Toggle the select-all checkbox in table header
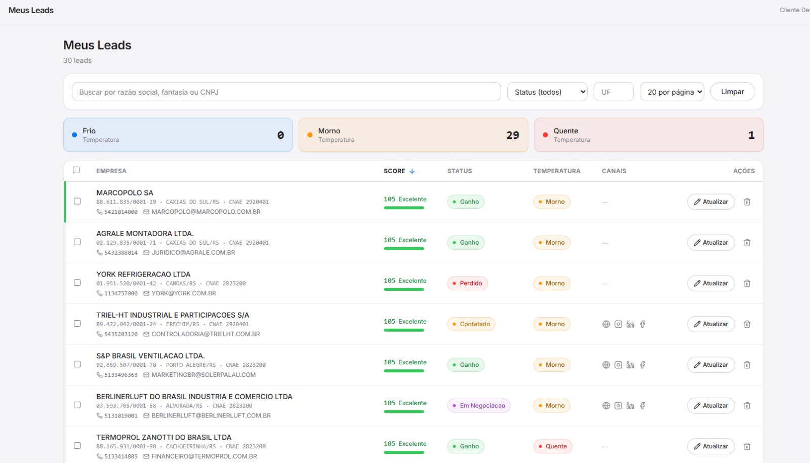The image size is (810, 463). [76, 170]
